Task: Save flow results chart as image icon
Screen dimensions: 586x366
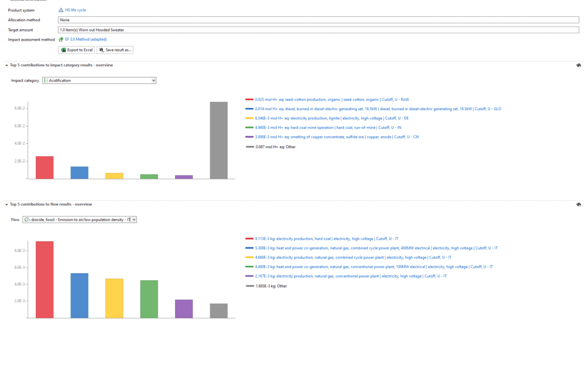Action: 578,204
